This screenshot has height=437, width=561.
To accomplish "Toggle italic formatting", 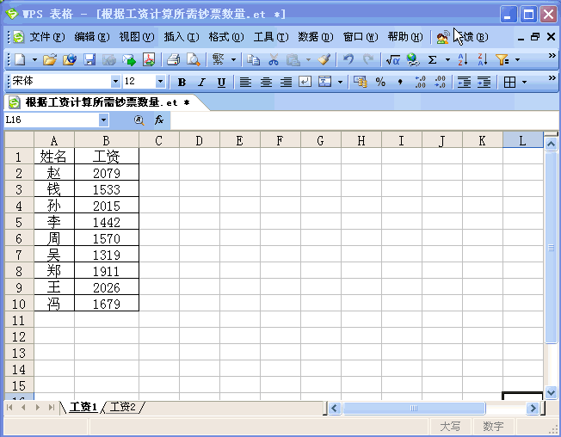I will click(x=201, y=83).
